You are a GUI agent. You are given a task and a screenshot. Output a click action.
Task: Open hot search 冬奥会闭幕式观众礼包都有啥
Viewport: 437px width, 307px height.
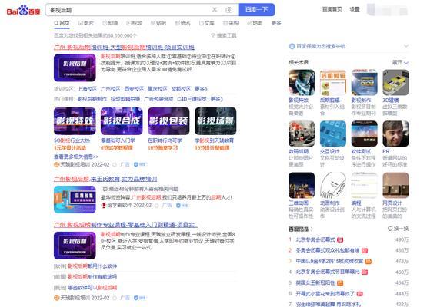[328, 250]
